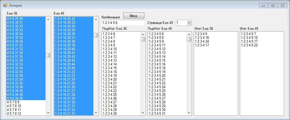Click the Комбинация text field
This screenshot has height=120, width=290.
point(123,23)
